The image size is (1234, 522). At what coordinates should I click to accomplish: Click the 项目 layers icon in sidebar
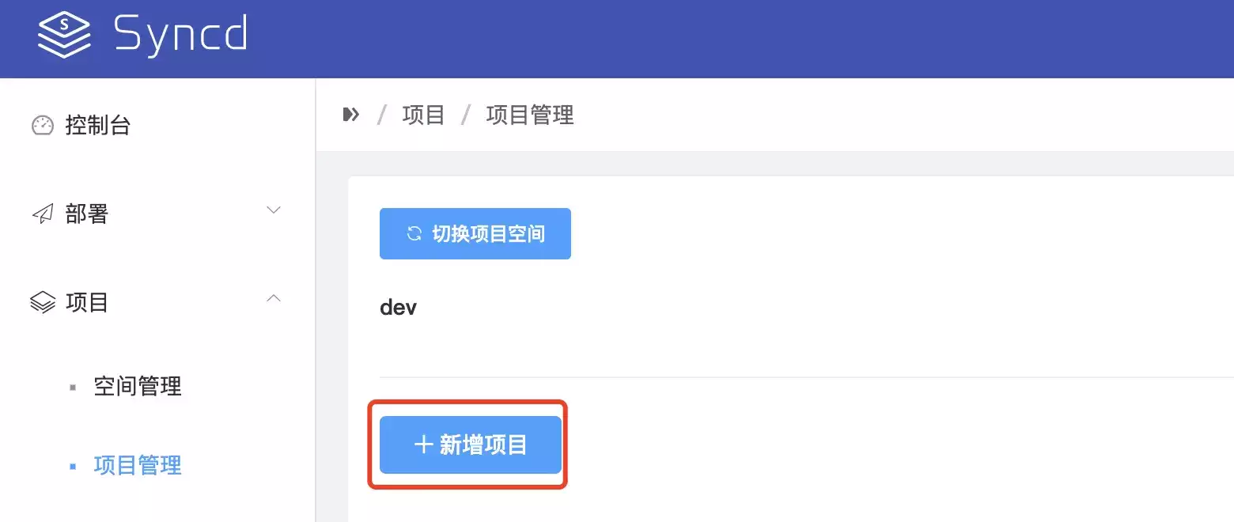[x=42, y=302]
